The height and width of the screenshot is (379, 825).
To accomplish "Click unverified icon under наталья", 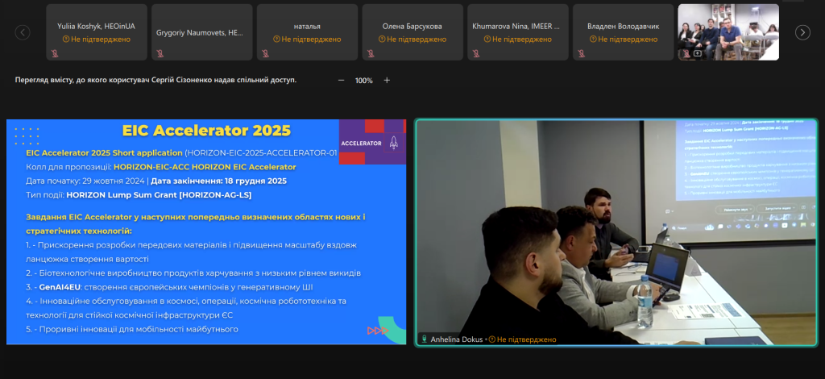I will point(276,40).
